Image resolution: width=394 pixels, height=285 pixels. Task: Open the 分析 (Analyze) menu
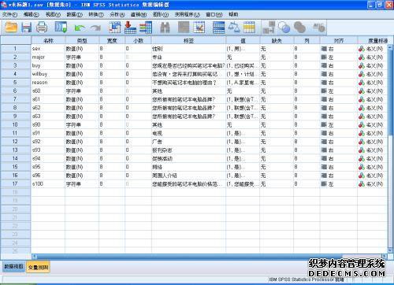pos(117,14)
